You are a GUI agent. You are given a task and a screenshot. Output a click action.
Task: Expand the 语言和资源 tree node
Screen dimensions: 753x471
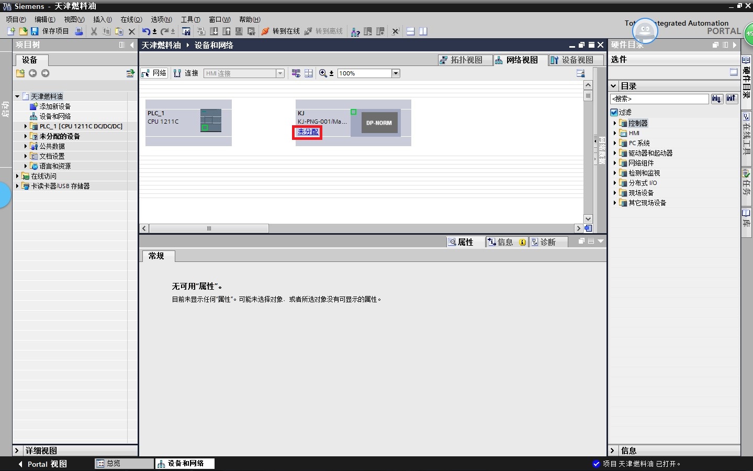(26, 166)
